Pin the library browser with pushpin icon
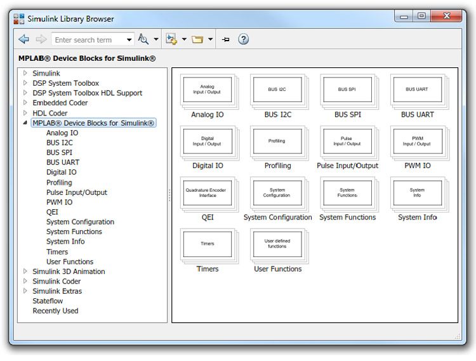This screenshot has height=361, width=476. point(225,39)
